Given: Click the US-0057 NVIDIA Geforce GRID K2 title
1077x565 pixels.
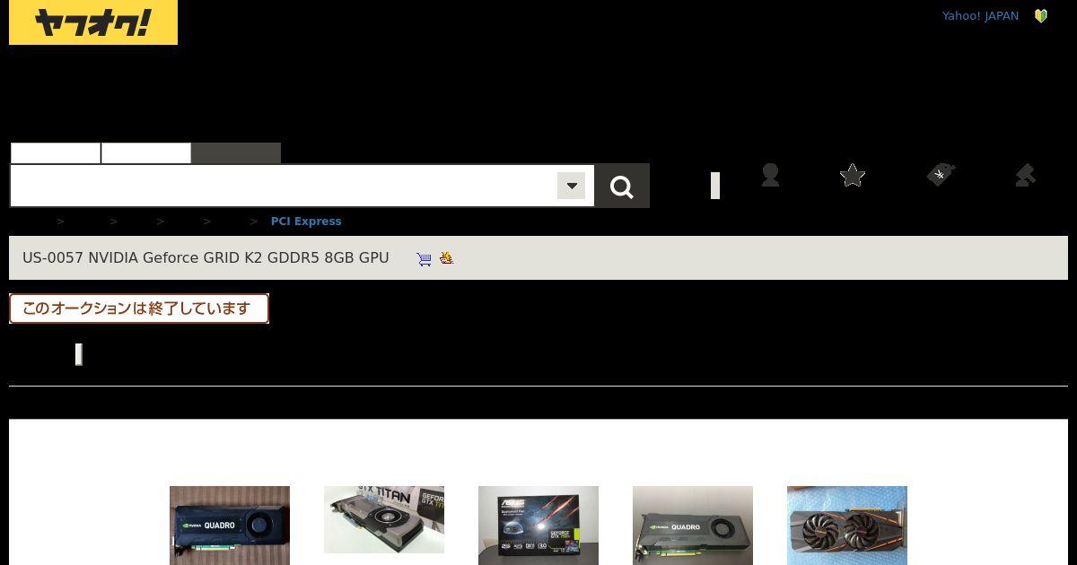Looking at the screenshot, I should 206,258.
